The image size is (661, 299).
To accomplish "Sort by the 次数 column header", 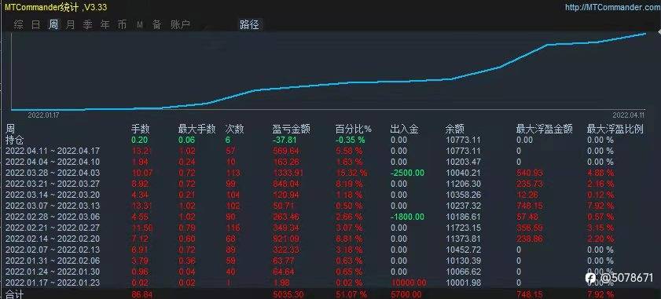I will point(235,129).
